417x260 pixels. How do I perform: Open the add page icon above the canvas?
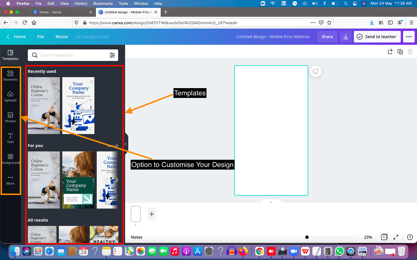click(390, 51)
